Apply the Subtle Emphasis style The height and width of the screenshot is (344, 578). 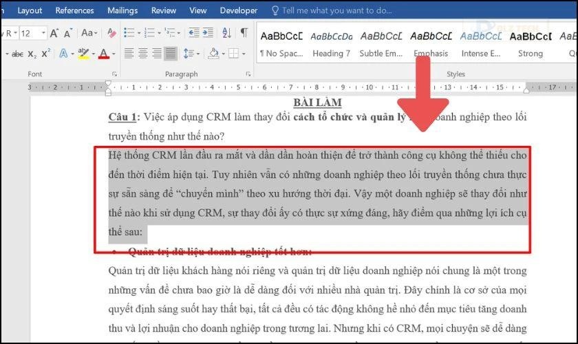click(381, 44)
